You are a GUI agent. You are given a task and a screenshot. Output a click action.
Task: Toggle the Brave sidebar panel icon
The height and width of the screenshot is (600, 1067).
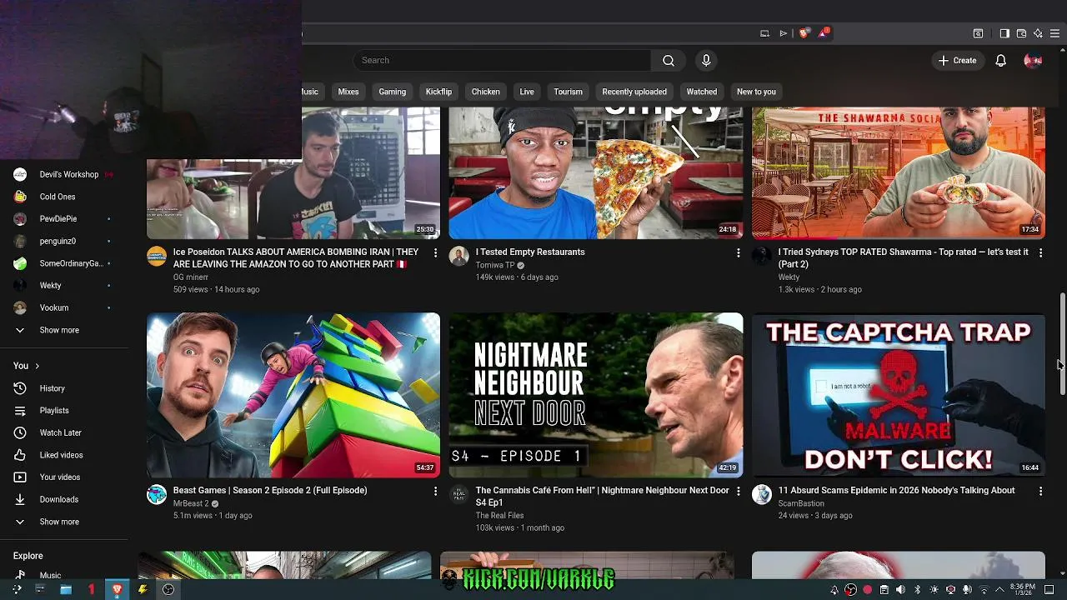tap(1004, 33)
